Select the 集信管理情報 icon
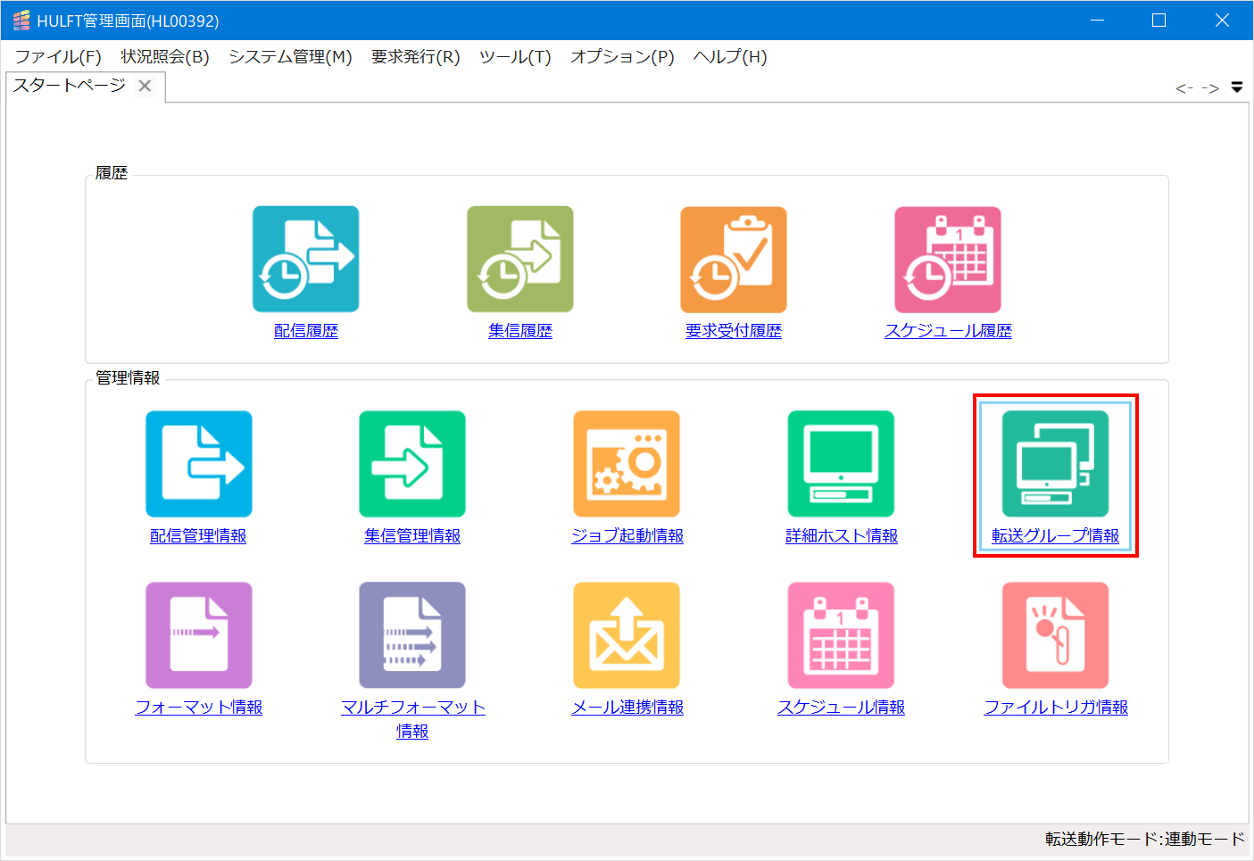The image size is (1254, 861). point(412,463)
